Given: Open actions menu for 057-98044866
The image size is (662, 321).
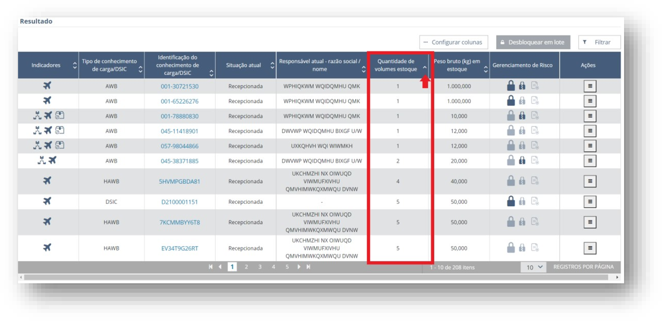Looking at the screenshot, I should [590, 146].
